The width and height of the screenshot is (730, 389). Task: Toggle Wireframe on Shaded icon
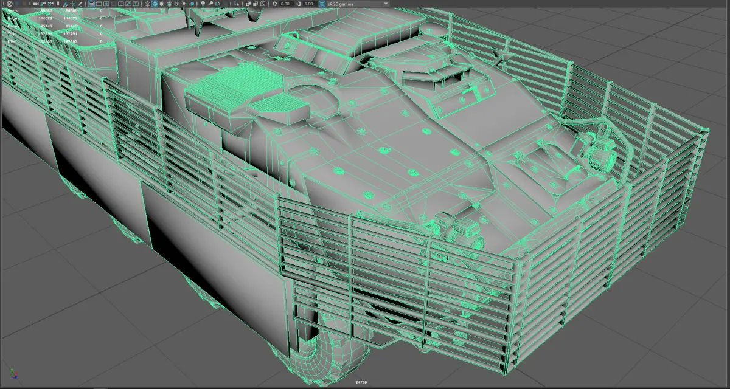pos(169,4)
